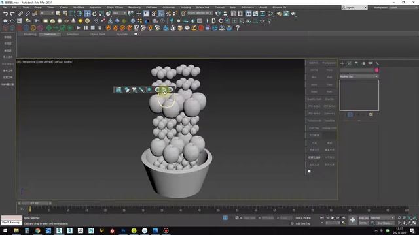Open the named selection sets dropdown
Viewport: 419px width, 235px height.
[x=200, y=13]
